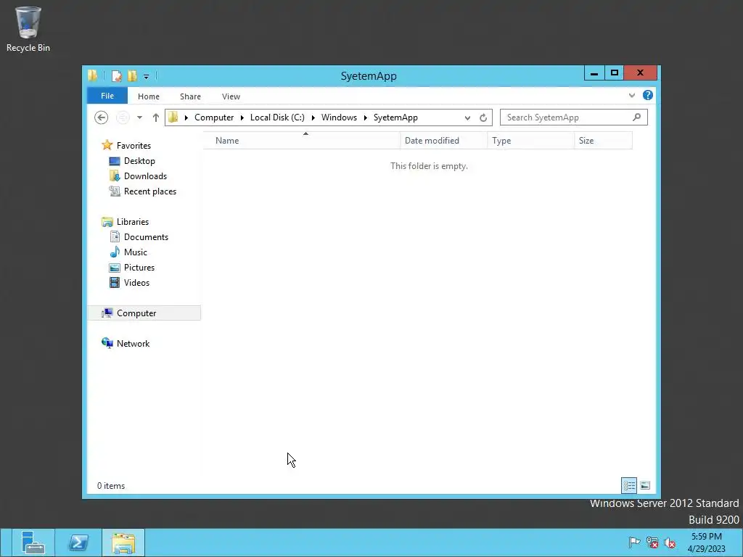
Task: Switch to the Share ribbon tab
Action: coord(190,96)
